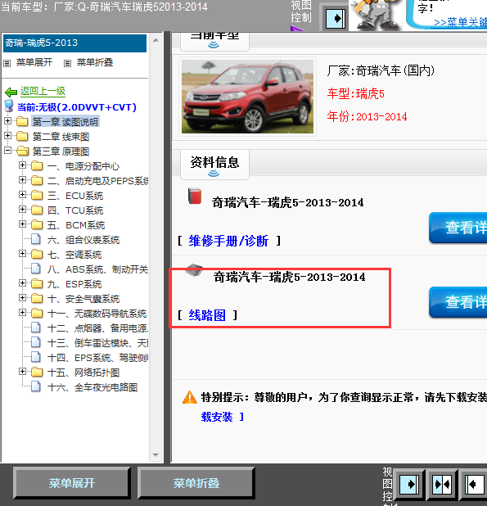Open the 当前车型 tab header
This screenshot has width=487, height=506.
[x=214, y=41]
